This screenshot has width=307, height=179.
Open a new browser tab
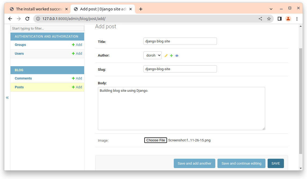(140, 9)
